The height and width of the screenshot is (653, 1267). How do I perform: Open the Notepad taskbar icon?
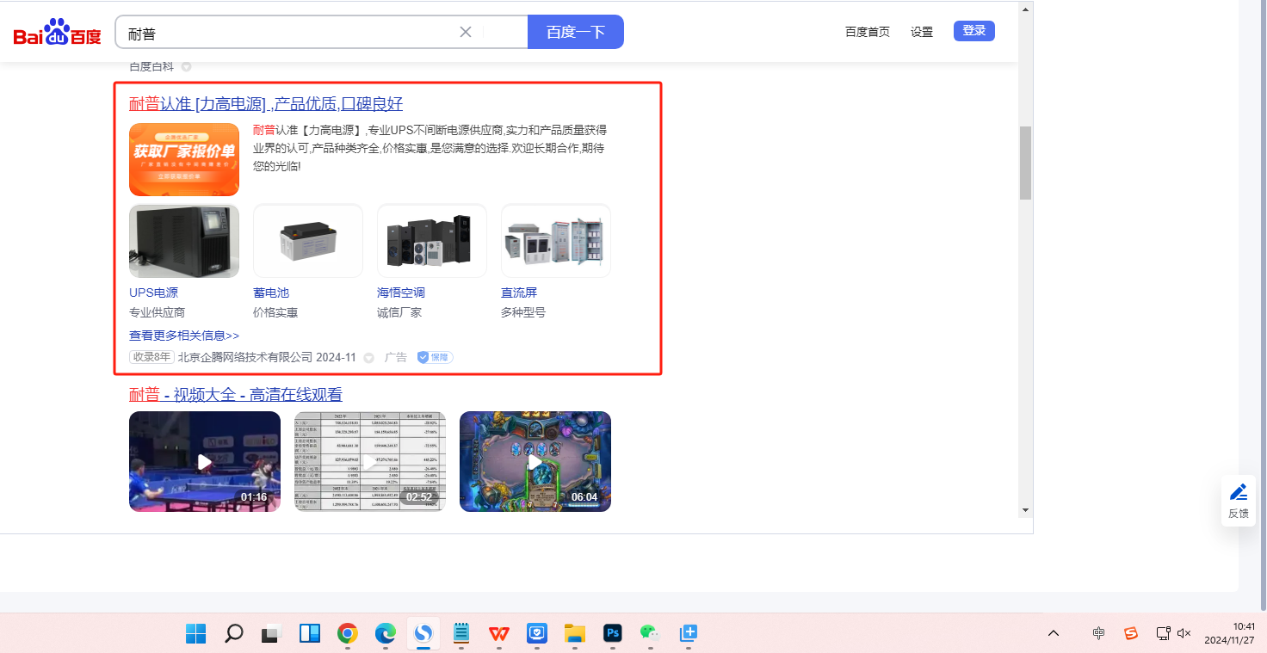pos(461,634)
